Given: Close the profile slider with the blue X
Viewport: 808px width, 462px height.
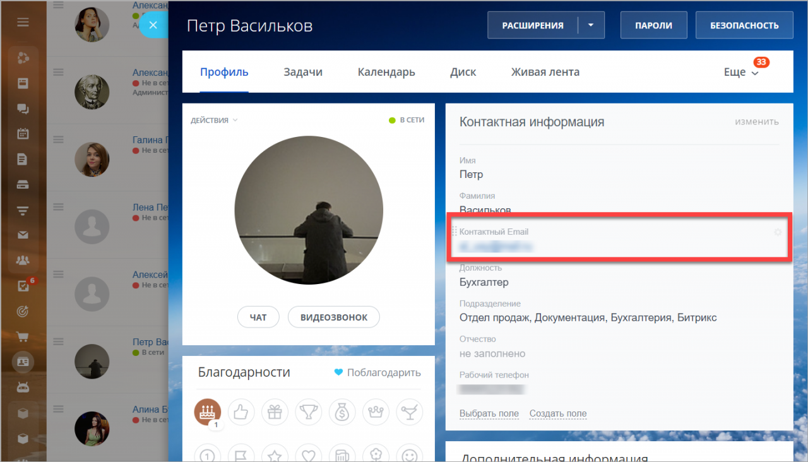Looking at the screenshot, I should (x=153, y=25).
